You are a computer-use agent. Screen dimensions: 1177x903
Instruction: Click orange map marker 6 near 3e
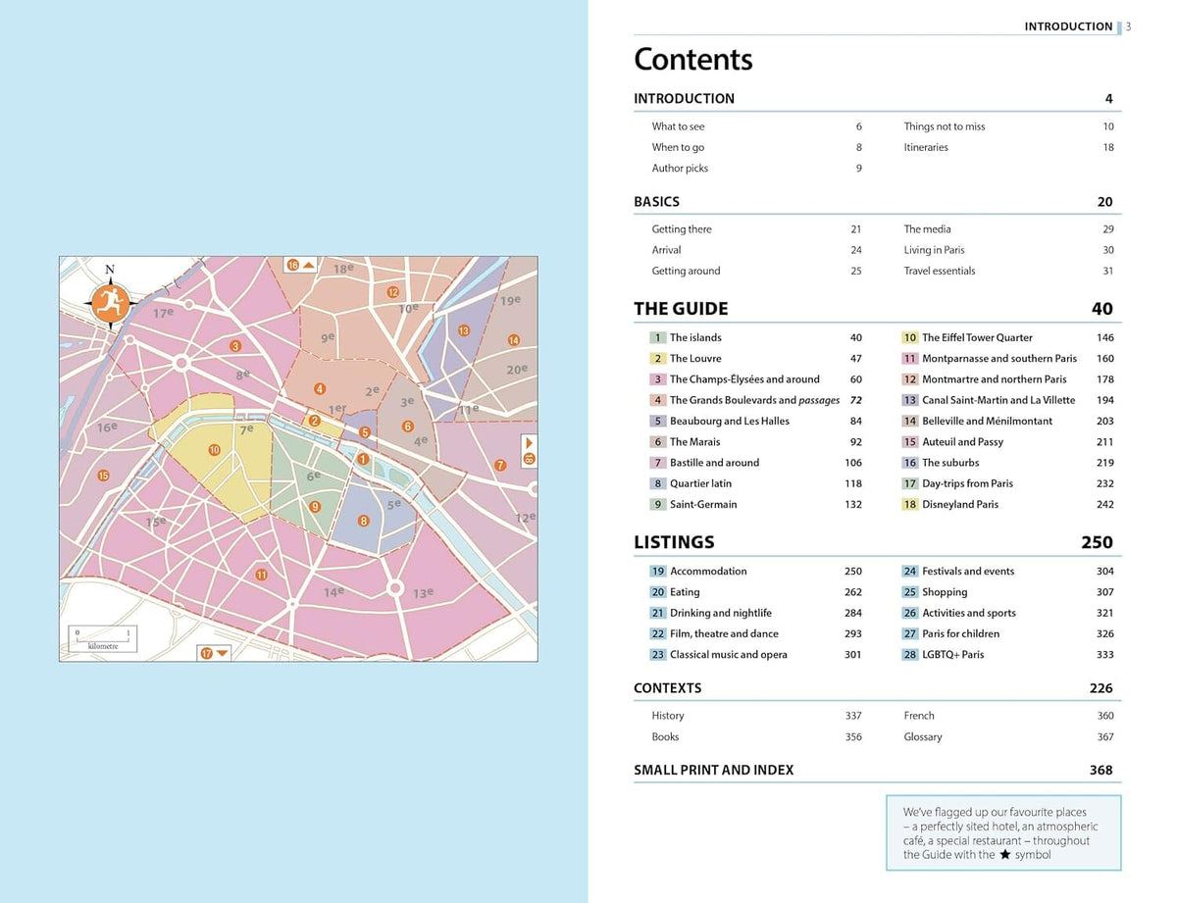pyautogui.click(x=408, y=426)
